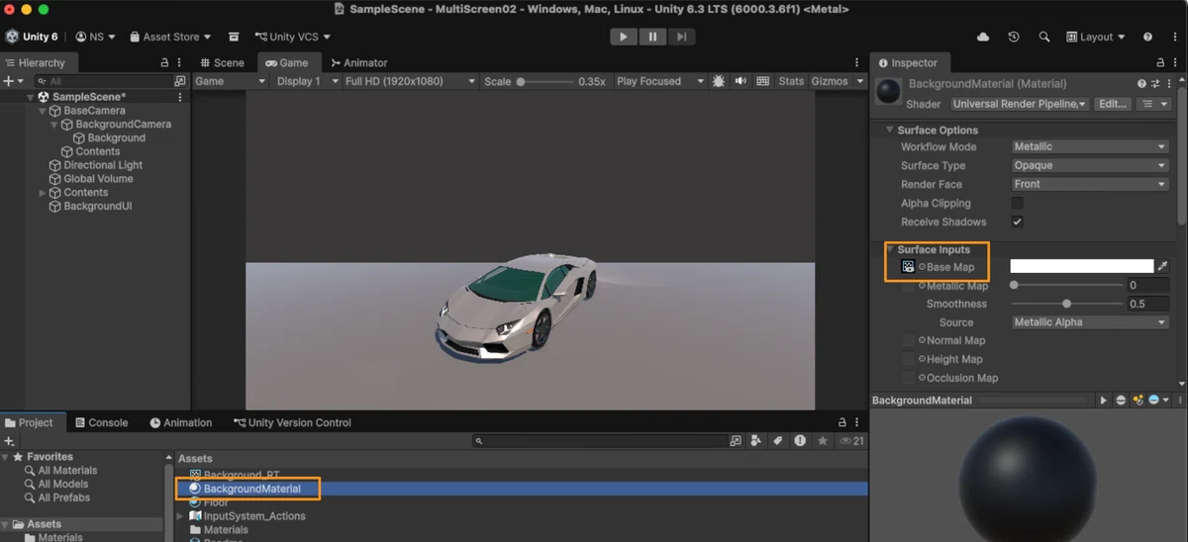This screenshot has width=1188, height=542.
Task: Adjust the Smoothness slider
Action: point(1066,304)
